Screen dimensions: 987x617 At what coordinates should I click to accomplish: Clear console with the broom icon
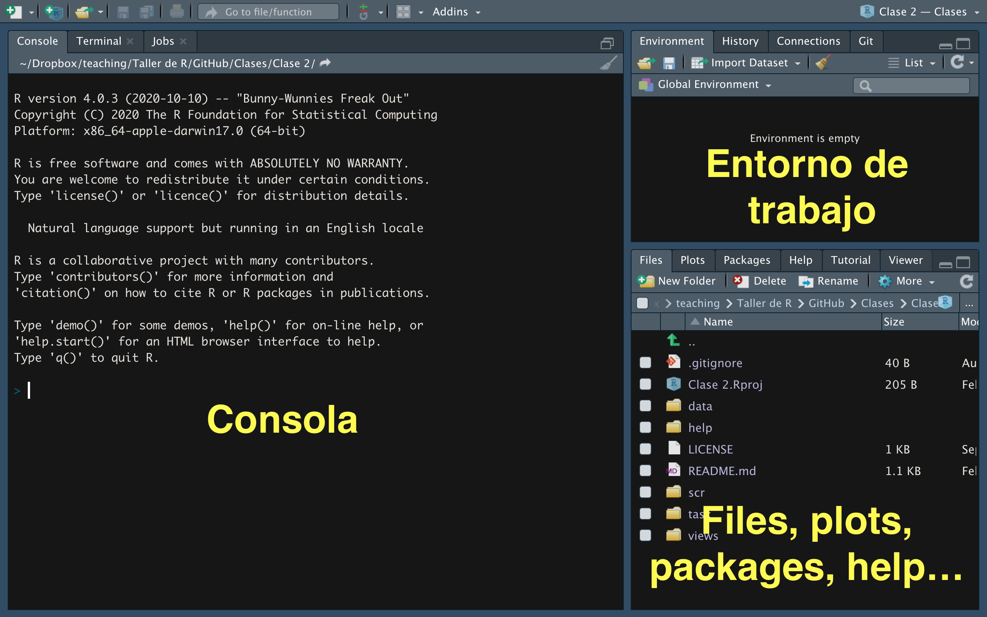[x=608, y=63]
